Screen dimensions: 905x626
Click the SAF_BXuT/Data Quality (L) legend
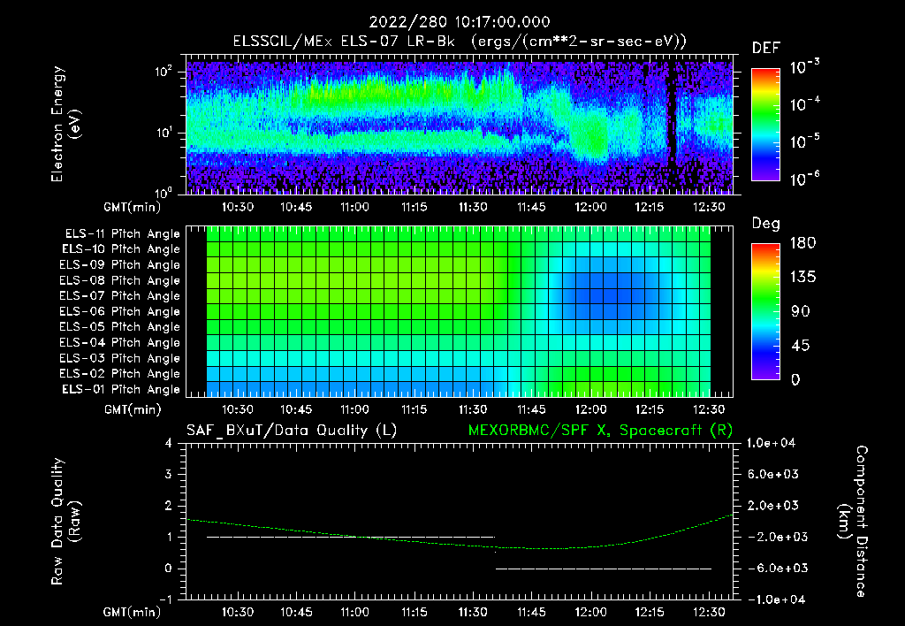tap(292, 431)
